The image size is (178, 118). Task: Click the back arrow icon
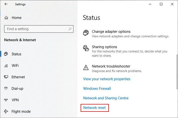(x=6, y=4)
